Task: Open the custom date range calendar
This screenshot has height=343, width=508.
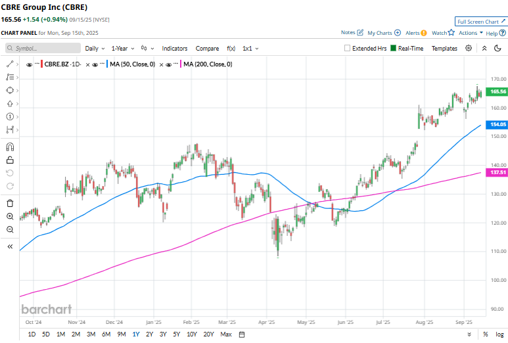Action: pyautogui.click(x=242, y=334)
